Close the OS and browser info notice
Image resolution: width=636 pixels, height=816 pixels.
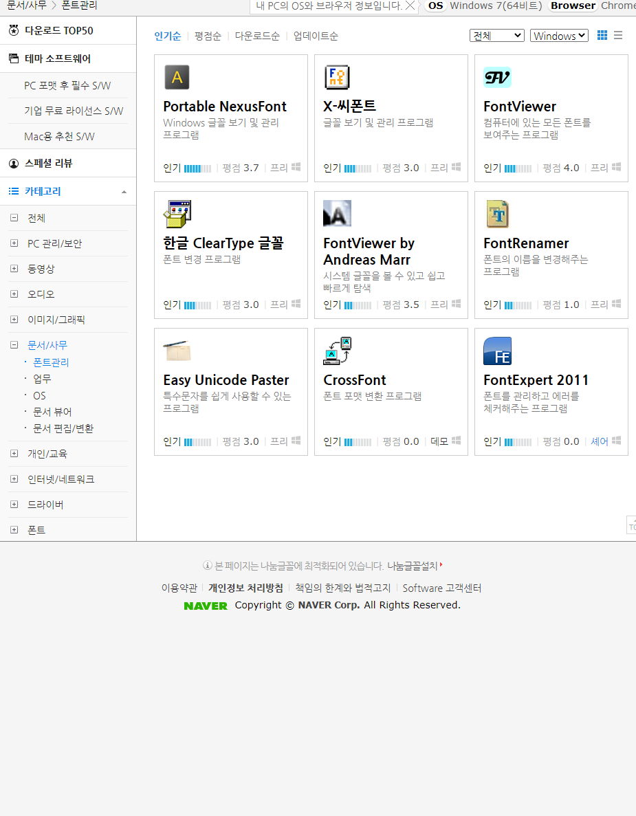click(x=410, y=5)
